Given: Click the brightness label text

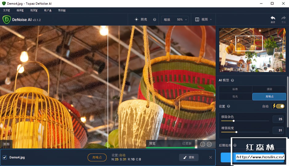Looking at the screenshot, I should click(144, 19).
